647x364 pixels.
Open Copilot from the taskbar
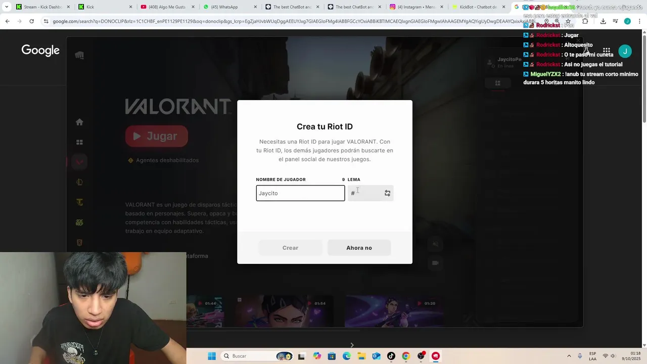(317, 356)
